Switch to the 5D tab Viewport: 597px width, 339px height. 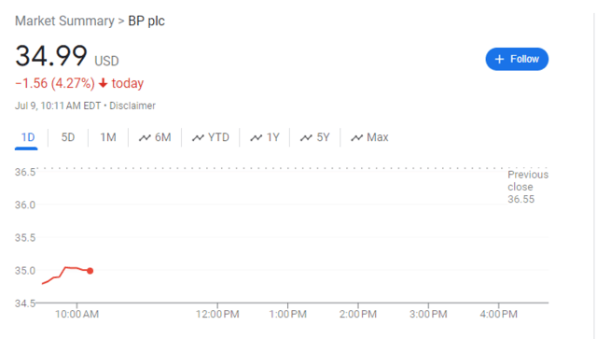tap(68, 137)
